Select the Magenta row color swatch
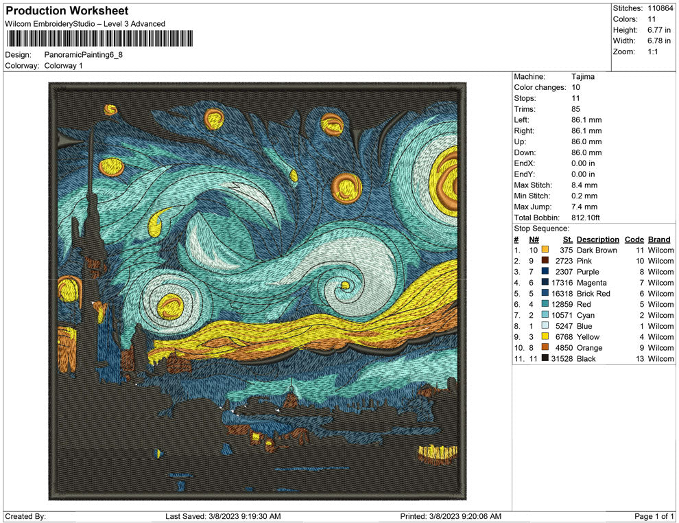Viewport: 679px width, 523px height. pyautogui.click(x=545, y=282)
